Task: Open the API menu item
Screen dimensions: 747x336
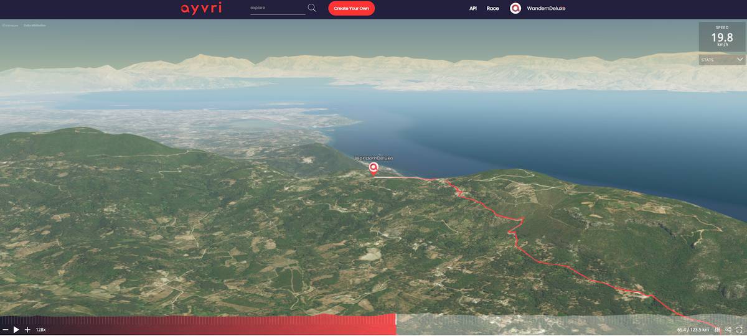Action: click(x=473, y=9)
